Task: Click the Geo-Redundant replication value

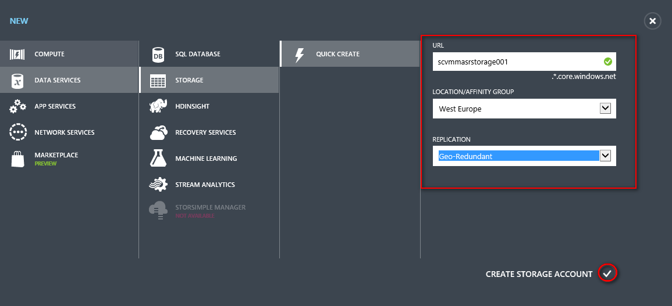Action: click(465, 156)
